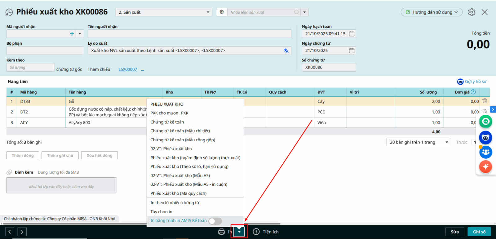
Task: Toggle In bằng trình in AMIS Kế toán
Action: click(x=215, y=221)
